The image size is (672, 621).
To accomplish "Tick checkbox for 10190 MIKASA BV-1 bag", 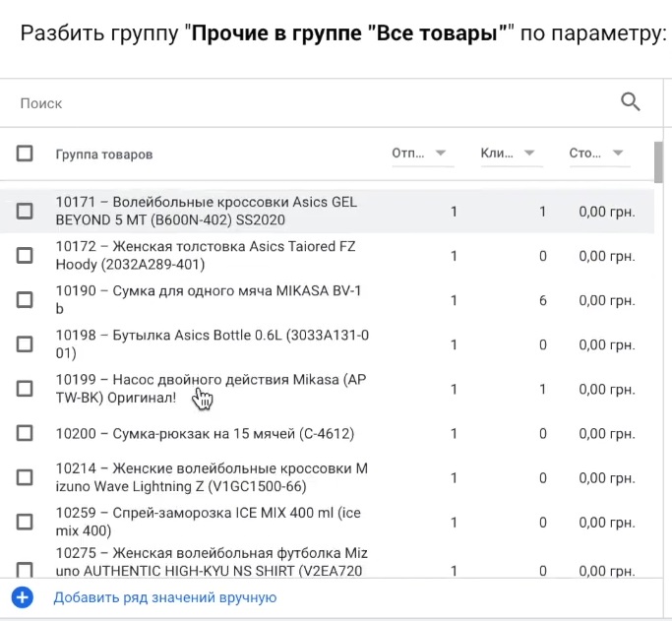I will (x=25, y=299).
